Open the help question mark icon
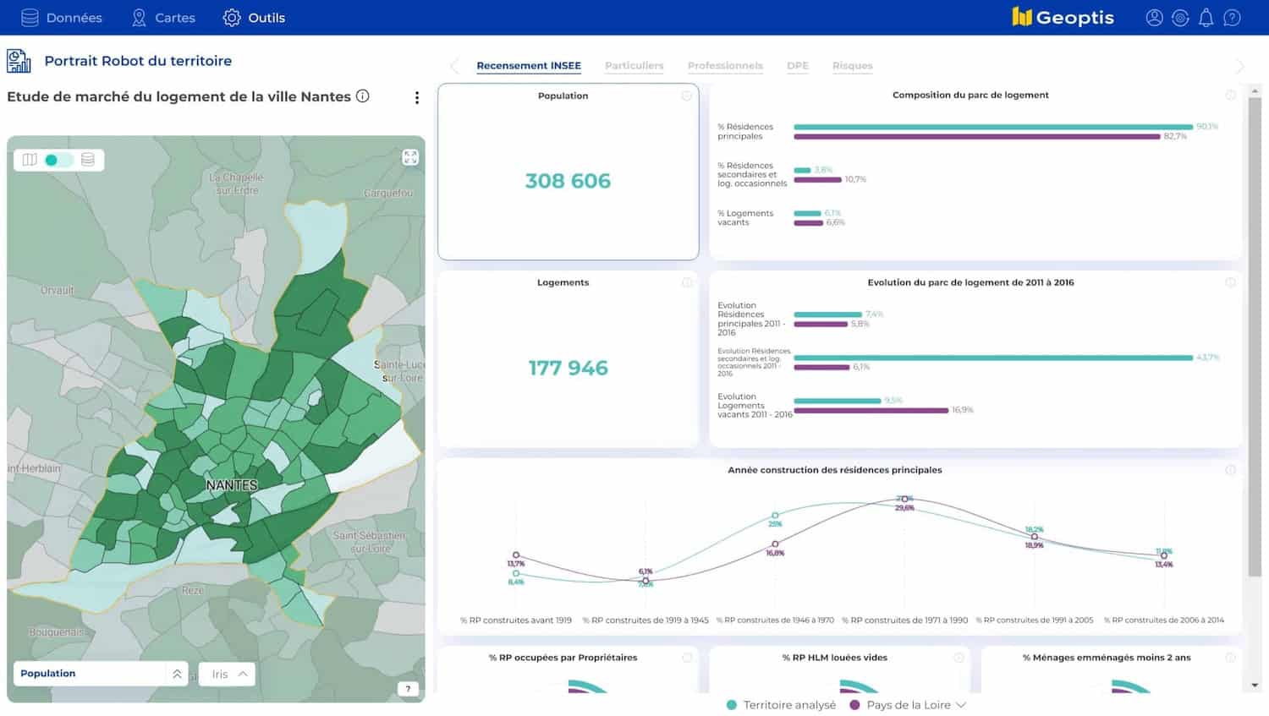Screen dimensions: 1269x716 1233,18
